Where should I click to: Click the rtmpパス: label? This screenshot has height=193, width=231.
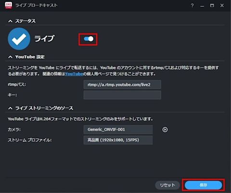[x=17, y=84]
